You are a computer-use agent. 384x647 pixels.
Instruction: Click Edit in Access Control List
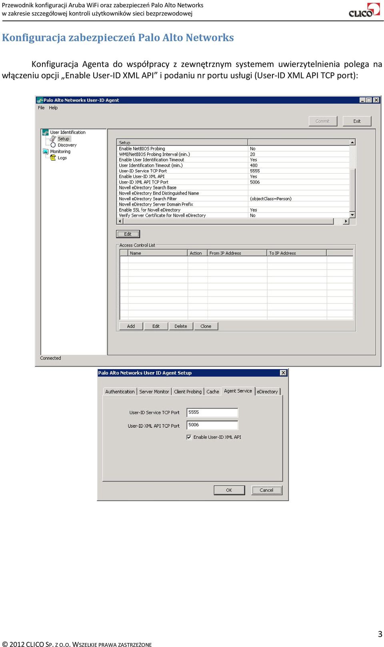point(156,327)
